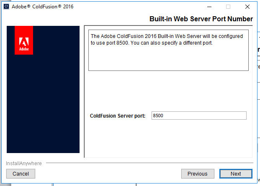Click the "ColdFusion Server port:" label
The height and width of the screenshot is (186, 260).
[118, 116]
